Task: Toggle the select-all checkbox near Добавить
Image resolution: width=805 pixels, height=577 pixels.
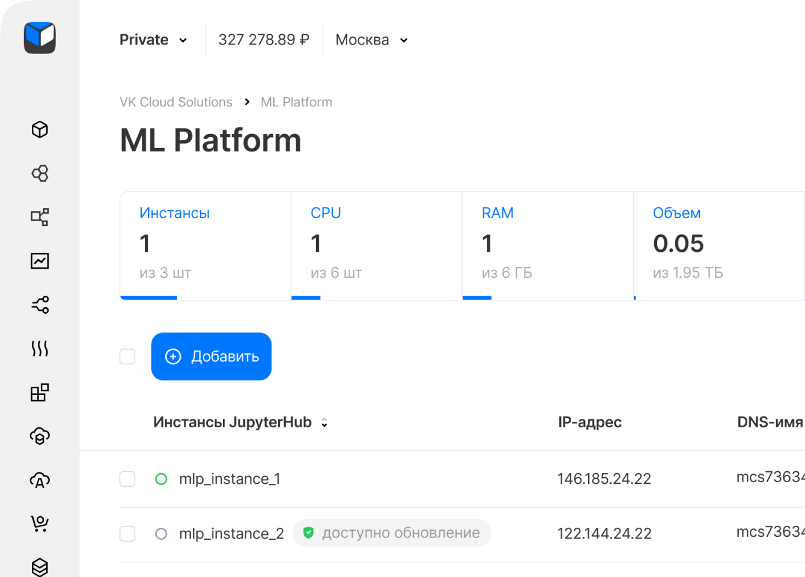Action: click(127, 356)
